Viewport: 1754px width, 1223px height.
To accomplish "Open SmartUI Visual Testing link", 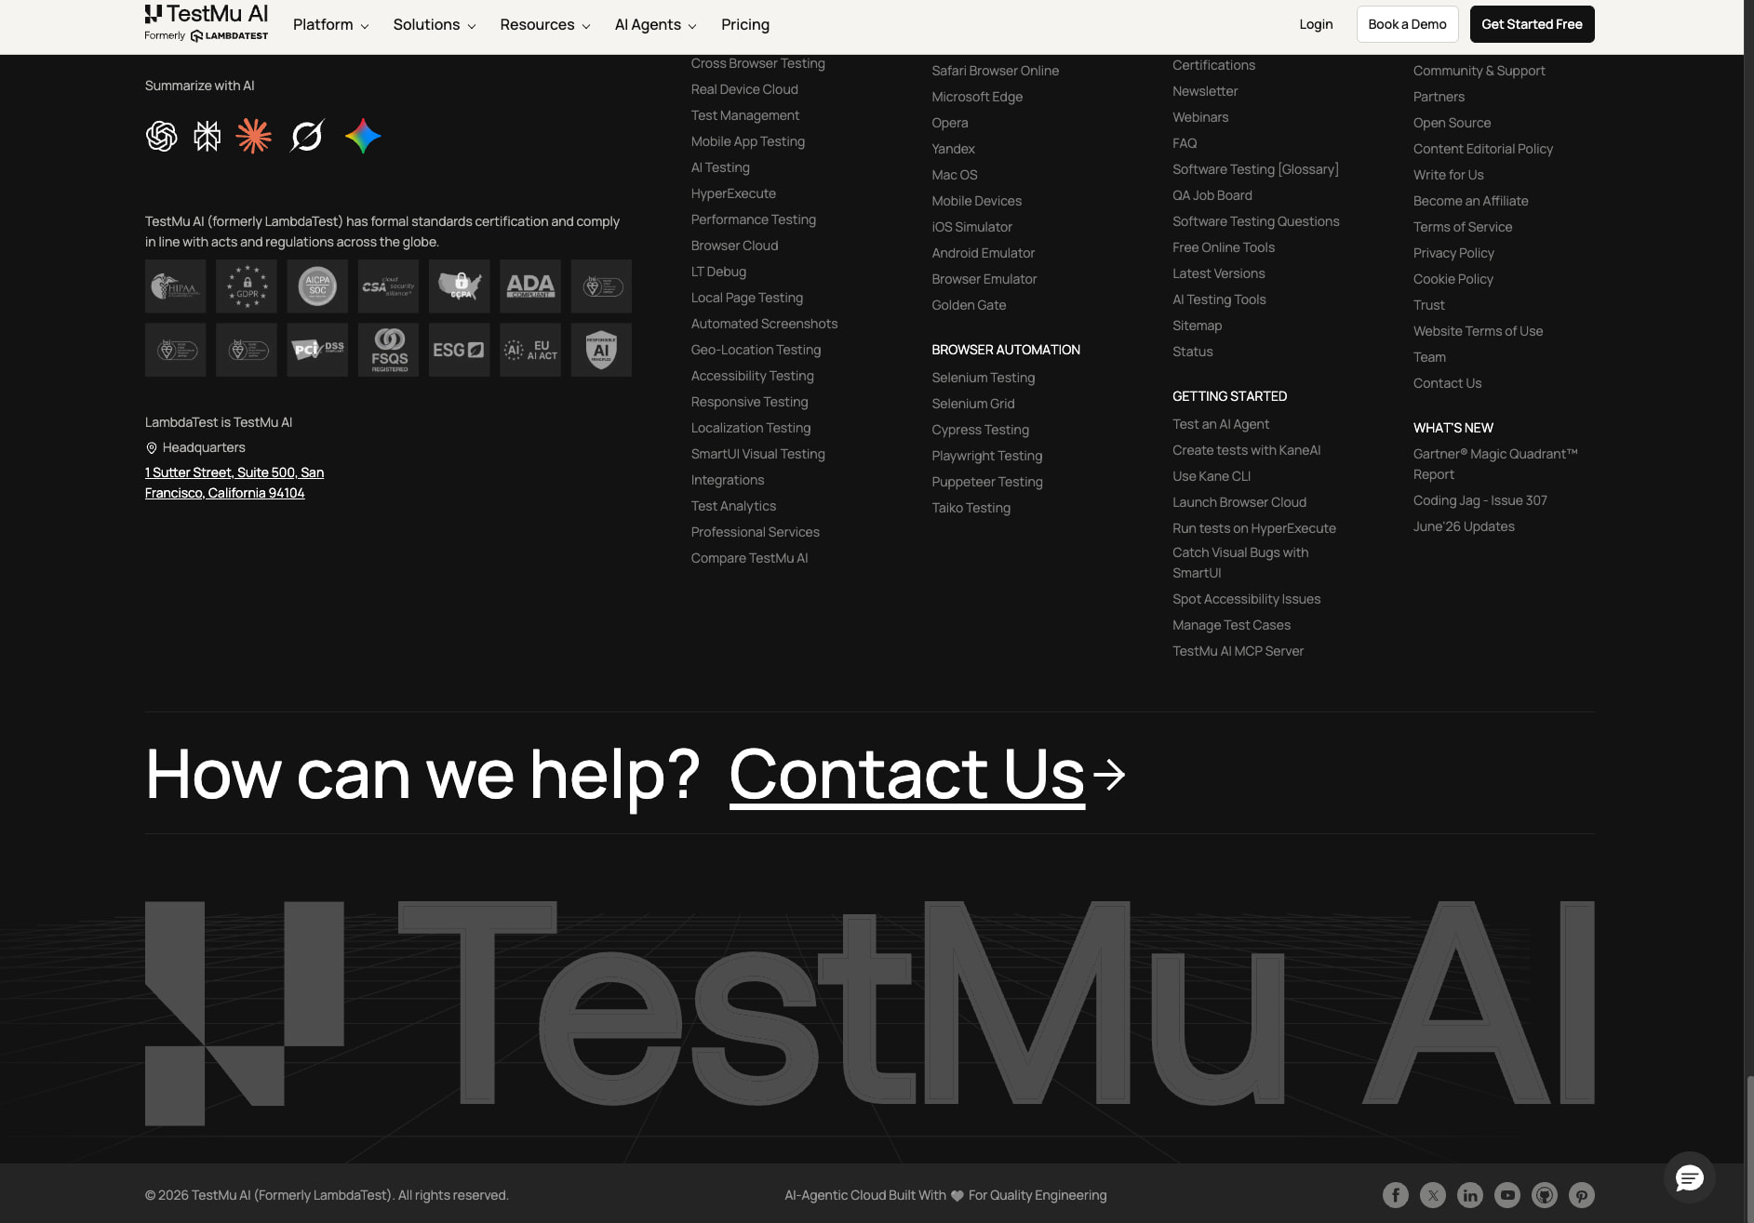I will 757,454.
